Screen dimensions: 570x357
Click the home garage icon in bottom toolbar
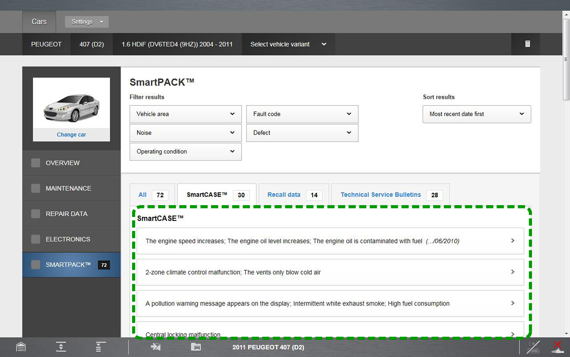click(21, 347)
